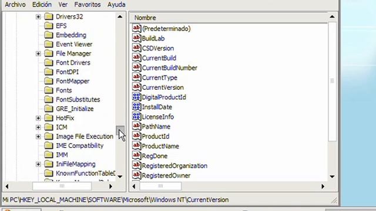Click the CurrentBuild string value icon

tap(136, 57)
